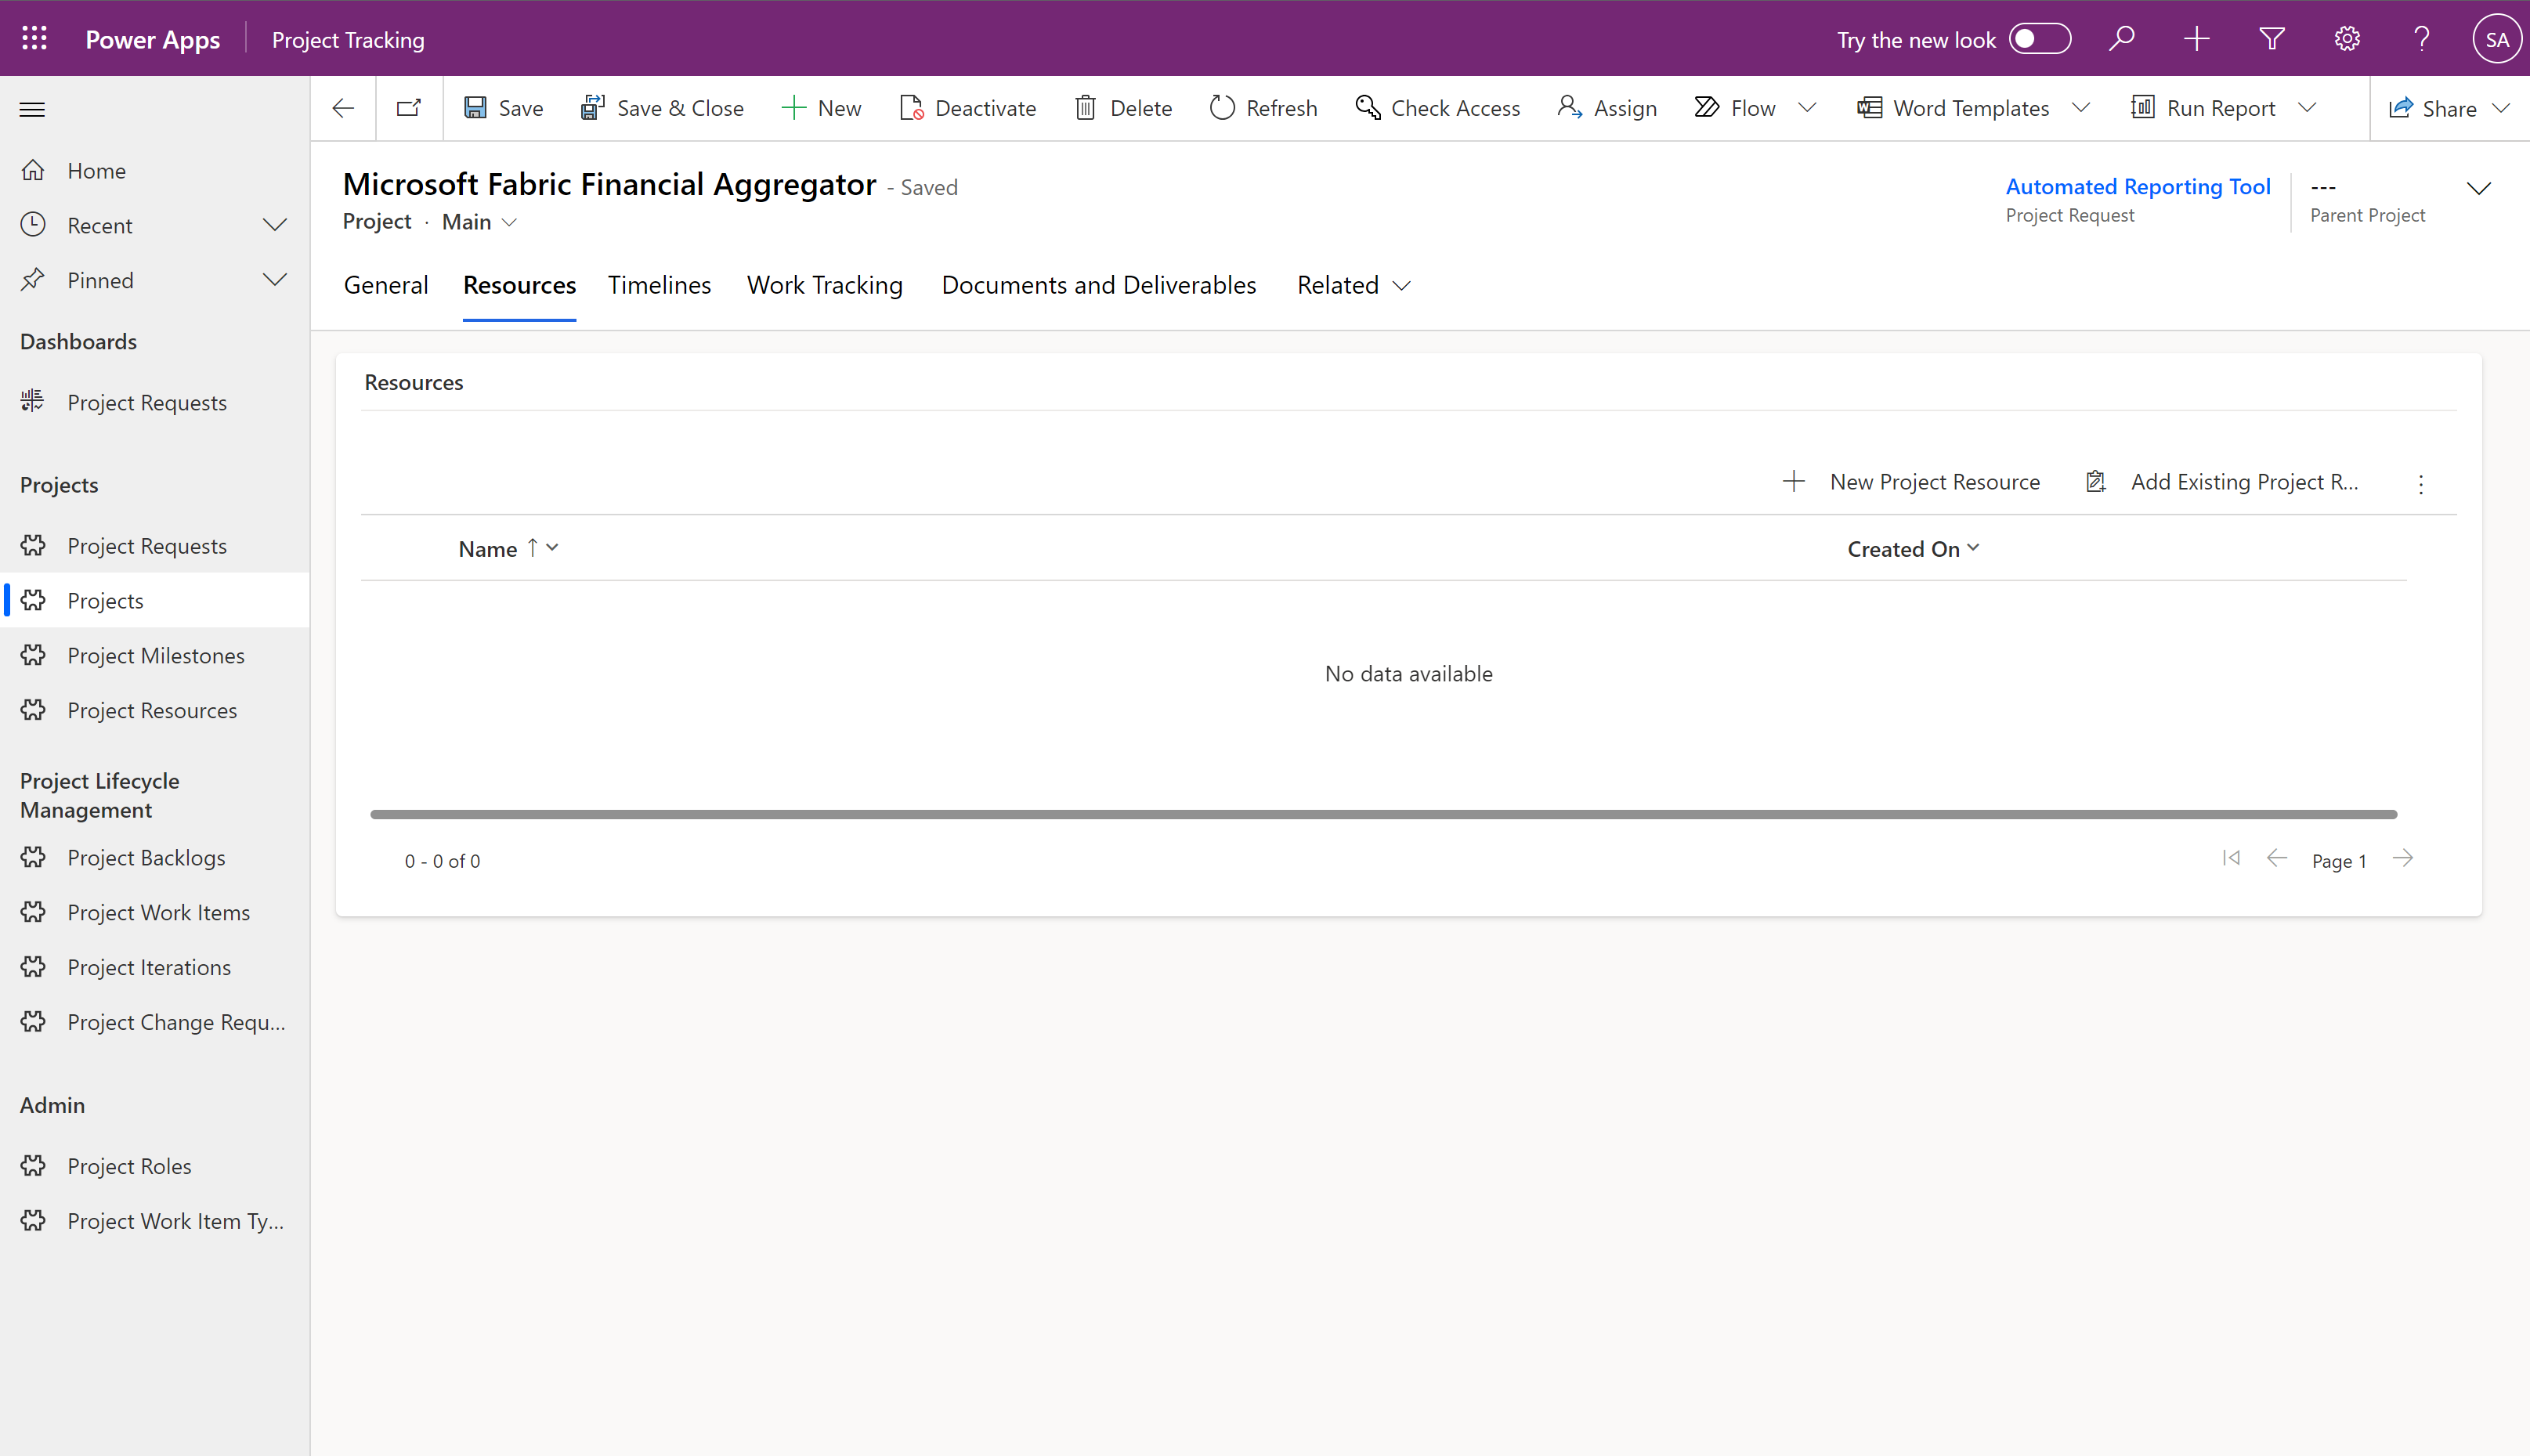Open the advanced find filter icon
2530x1456 pixels.
click(x=2272, y=39)
